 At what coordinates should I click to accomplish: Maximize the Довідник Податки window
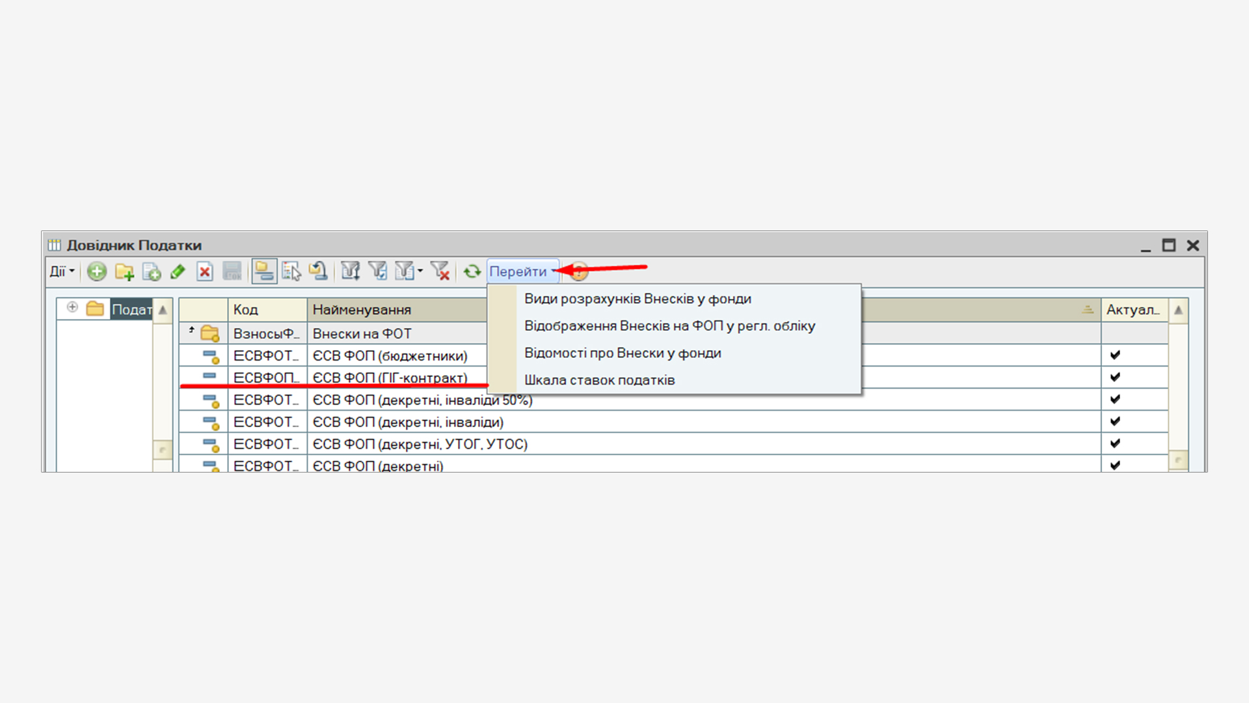pyautogui.click(x=1169, y=245)
